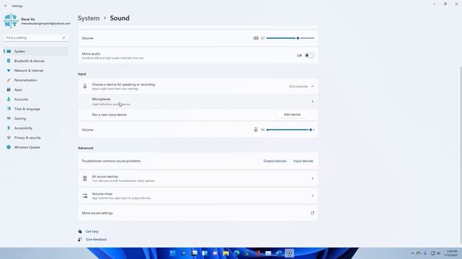Click System in breadcrumb
This screenshot has height=259, width=462.
click(89, 18)
